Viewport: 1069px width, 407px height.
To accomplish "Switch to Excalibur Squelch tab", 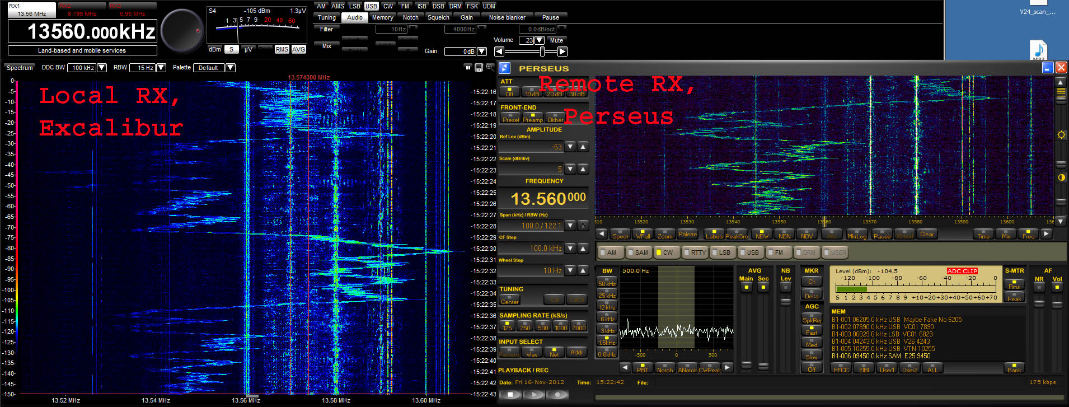I will [438, 17].
